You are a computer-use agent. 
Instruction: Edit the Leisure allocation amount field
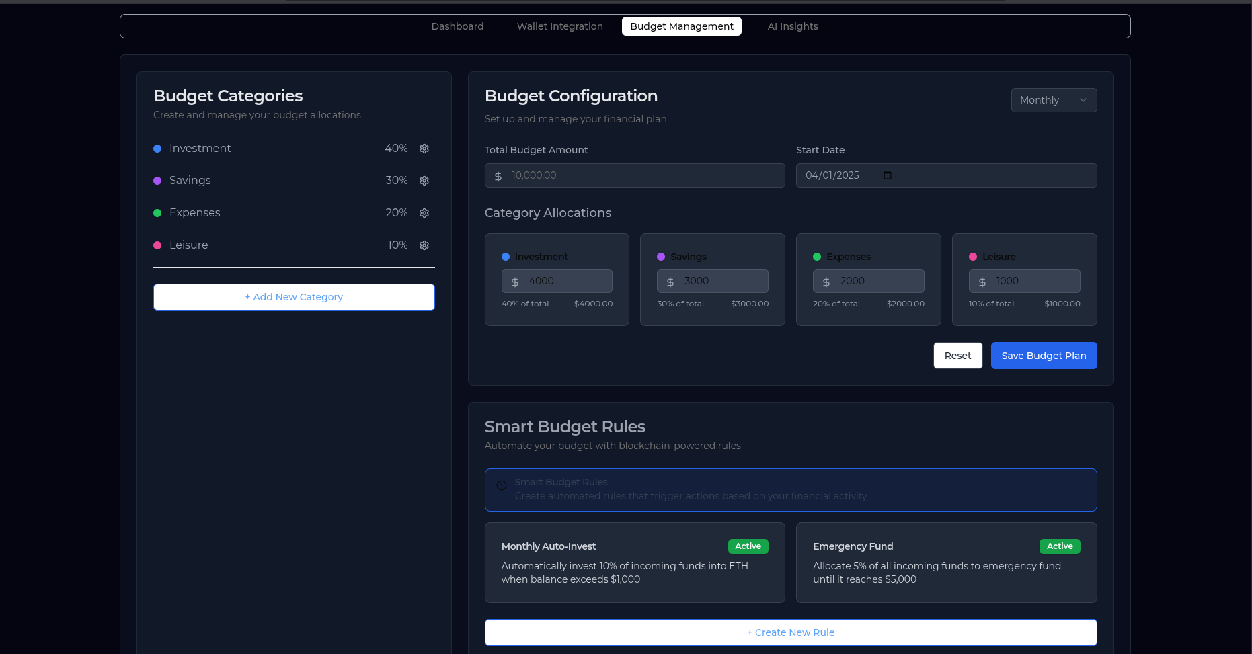[x=1025, y=281]
